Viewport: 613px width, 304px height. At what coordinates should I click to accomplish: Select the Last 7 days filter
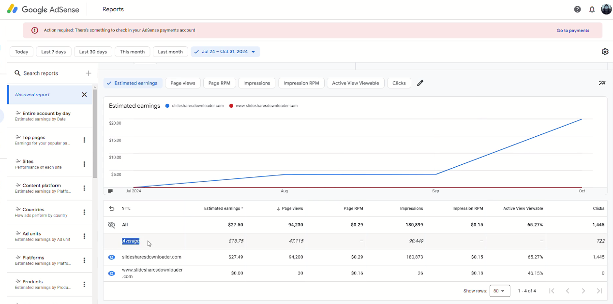pos(54,52)
